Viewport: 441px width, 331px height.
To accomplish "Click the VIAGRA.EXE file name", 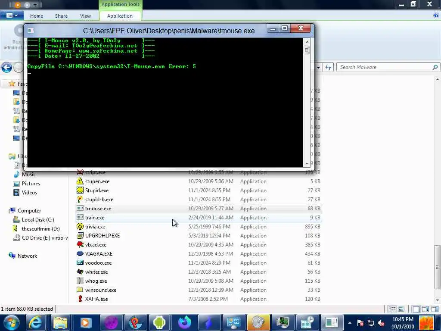I will click(99, 253).
